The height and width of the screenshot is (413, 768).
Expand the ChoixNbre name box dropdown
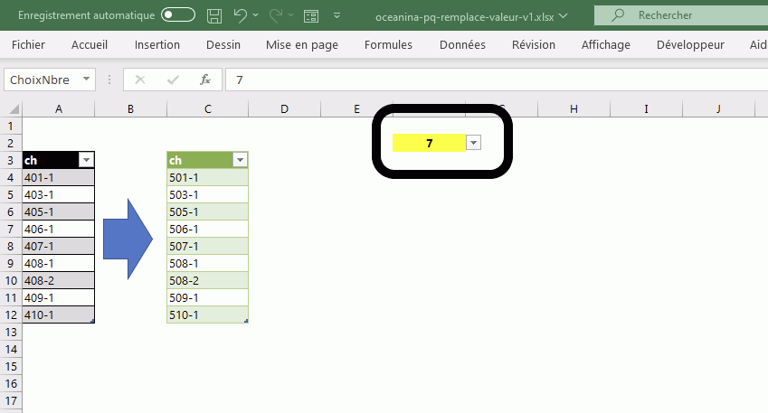point(87,80)
